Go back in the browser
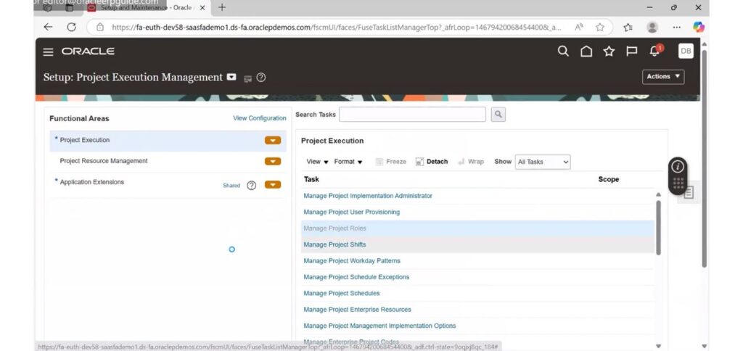This screenshot has width=743, height=351. (48, 27)
